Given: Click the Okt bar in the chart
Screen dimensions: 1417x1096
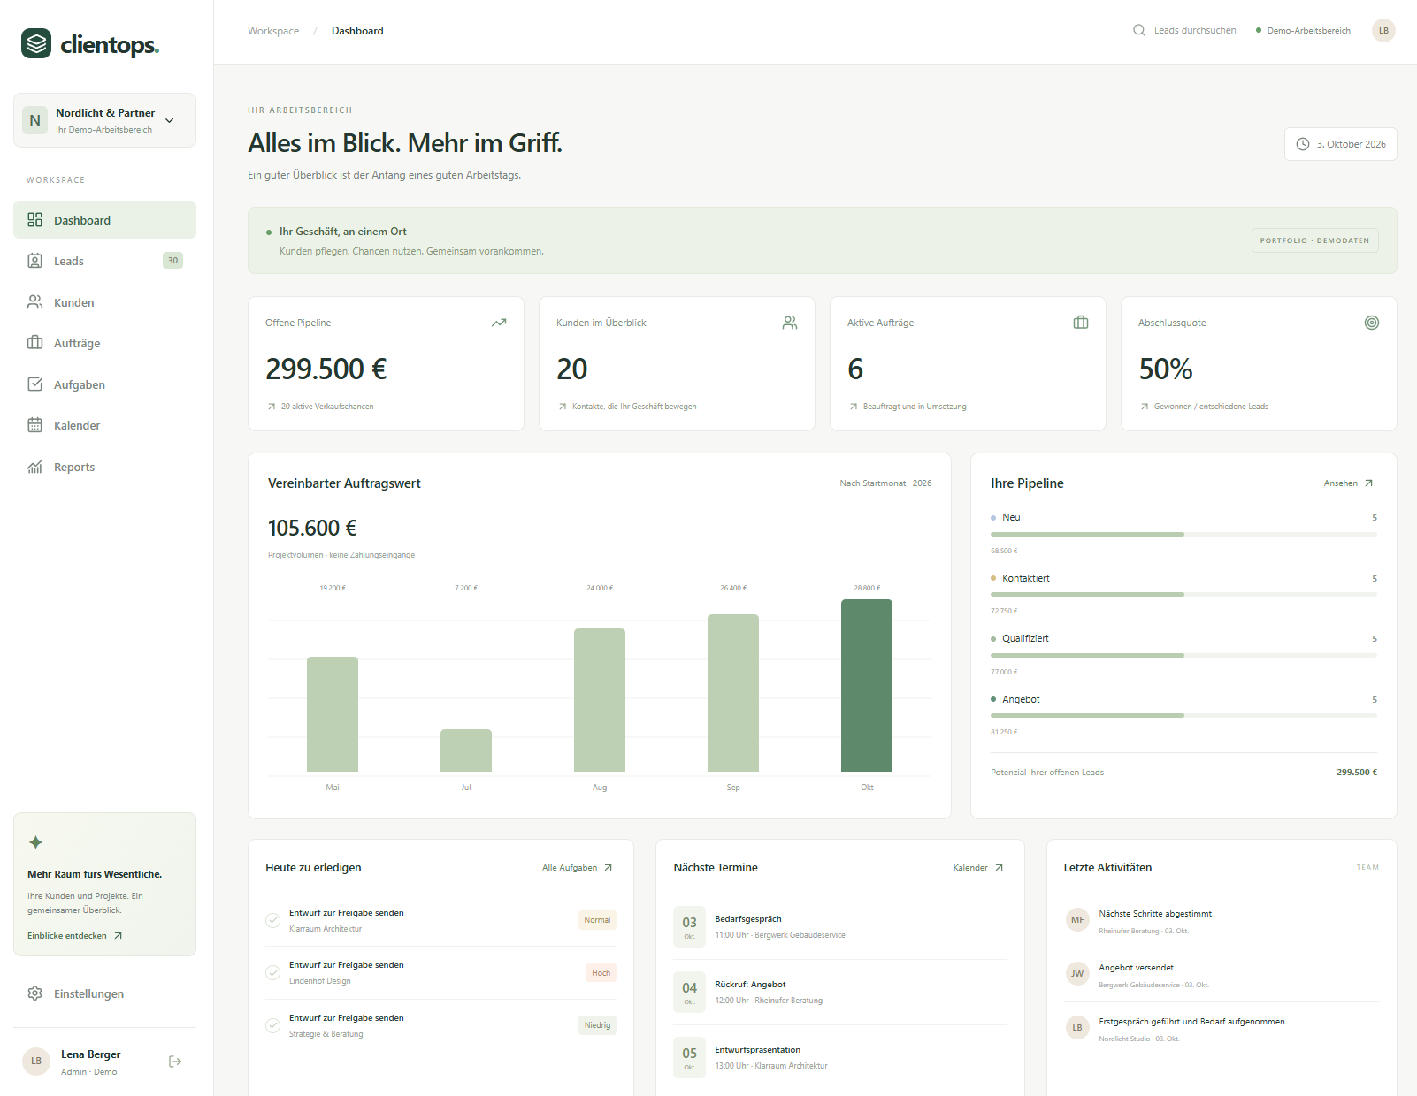Looking at the screenshot, I should coord(867,686).
